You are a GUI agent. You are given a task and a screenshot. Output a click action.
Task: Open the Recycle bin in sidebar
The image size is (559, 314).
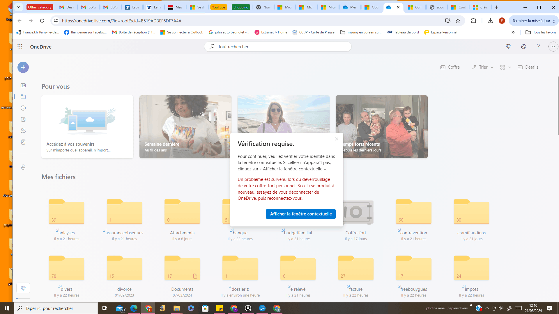[x=23, y=142]
